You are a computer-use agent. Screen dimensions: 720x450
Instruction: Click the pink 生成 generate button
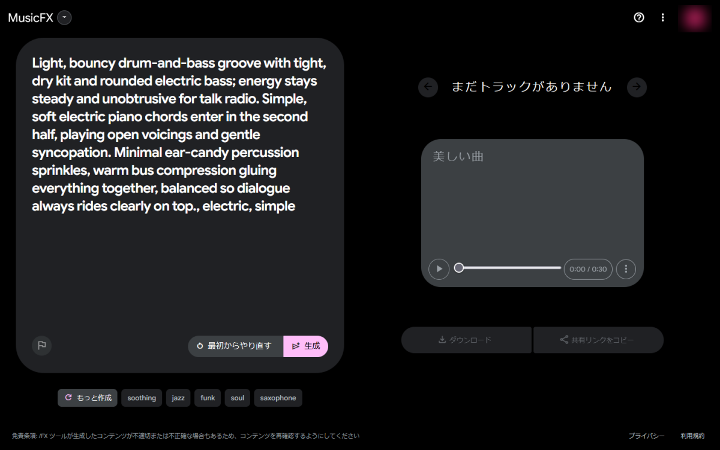(x=306, y=346)
